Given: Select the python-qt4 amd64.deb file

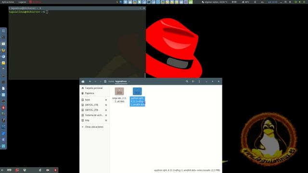Looking at the screenshot, I should click(x=137, y=97).
